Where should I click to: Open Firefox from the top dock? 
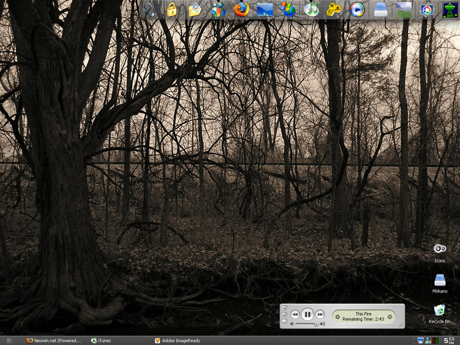click(x=241, y=10)
